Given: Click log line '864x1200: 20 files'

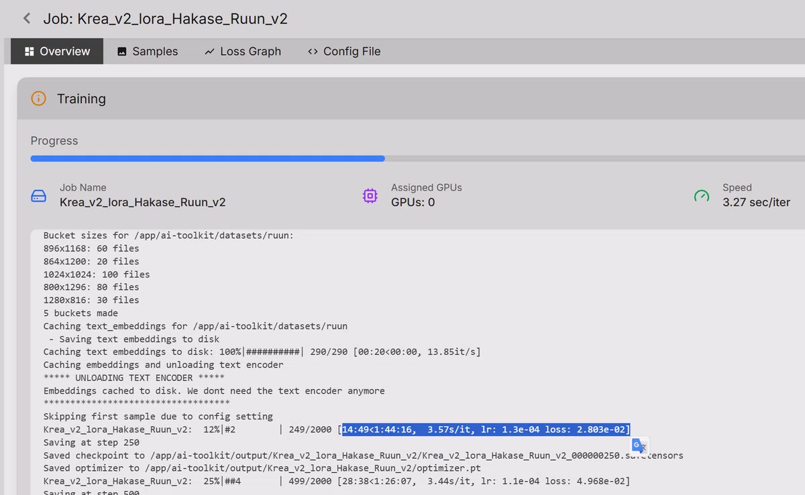Looking at the screenshot, I should (x=91, y=261).
